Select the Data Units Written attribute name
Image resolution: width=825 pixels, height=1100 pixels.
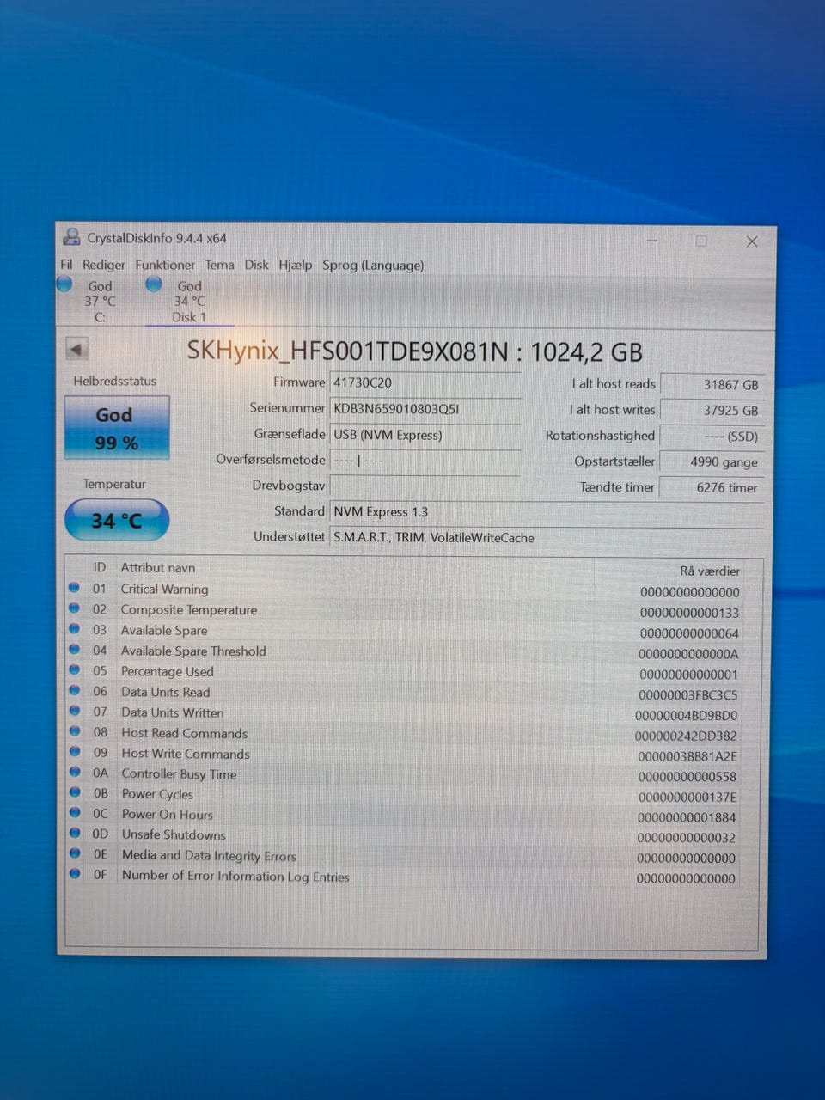click(x=172, y=713)
